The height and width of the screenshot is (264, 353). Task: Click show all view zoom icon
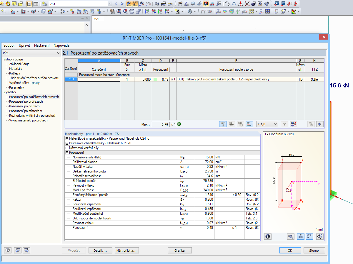pyautogui.click(x=320, y=236)
